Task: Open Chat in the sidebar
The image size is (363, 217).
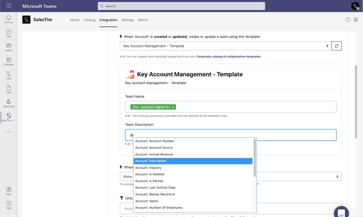Action: (9, 33)
